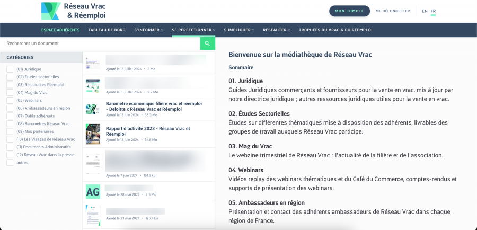Open thumbnail of document added 16 juillet 2024

(93, 63)
